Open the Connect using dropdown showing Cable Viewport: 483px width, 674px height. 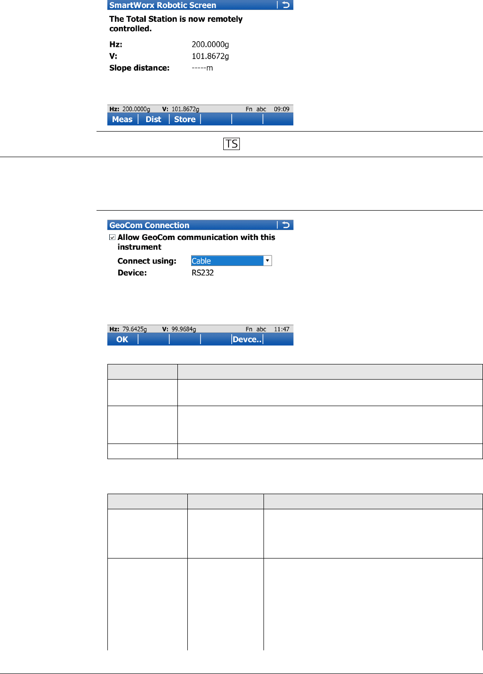[x=231, y=261]
